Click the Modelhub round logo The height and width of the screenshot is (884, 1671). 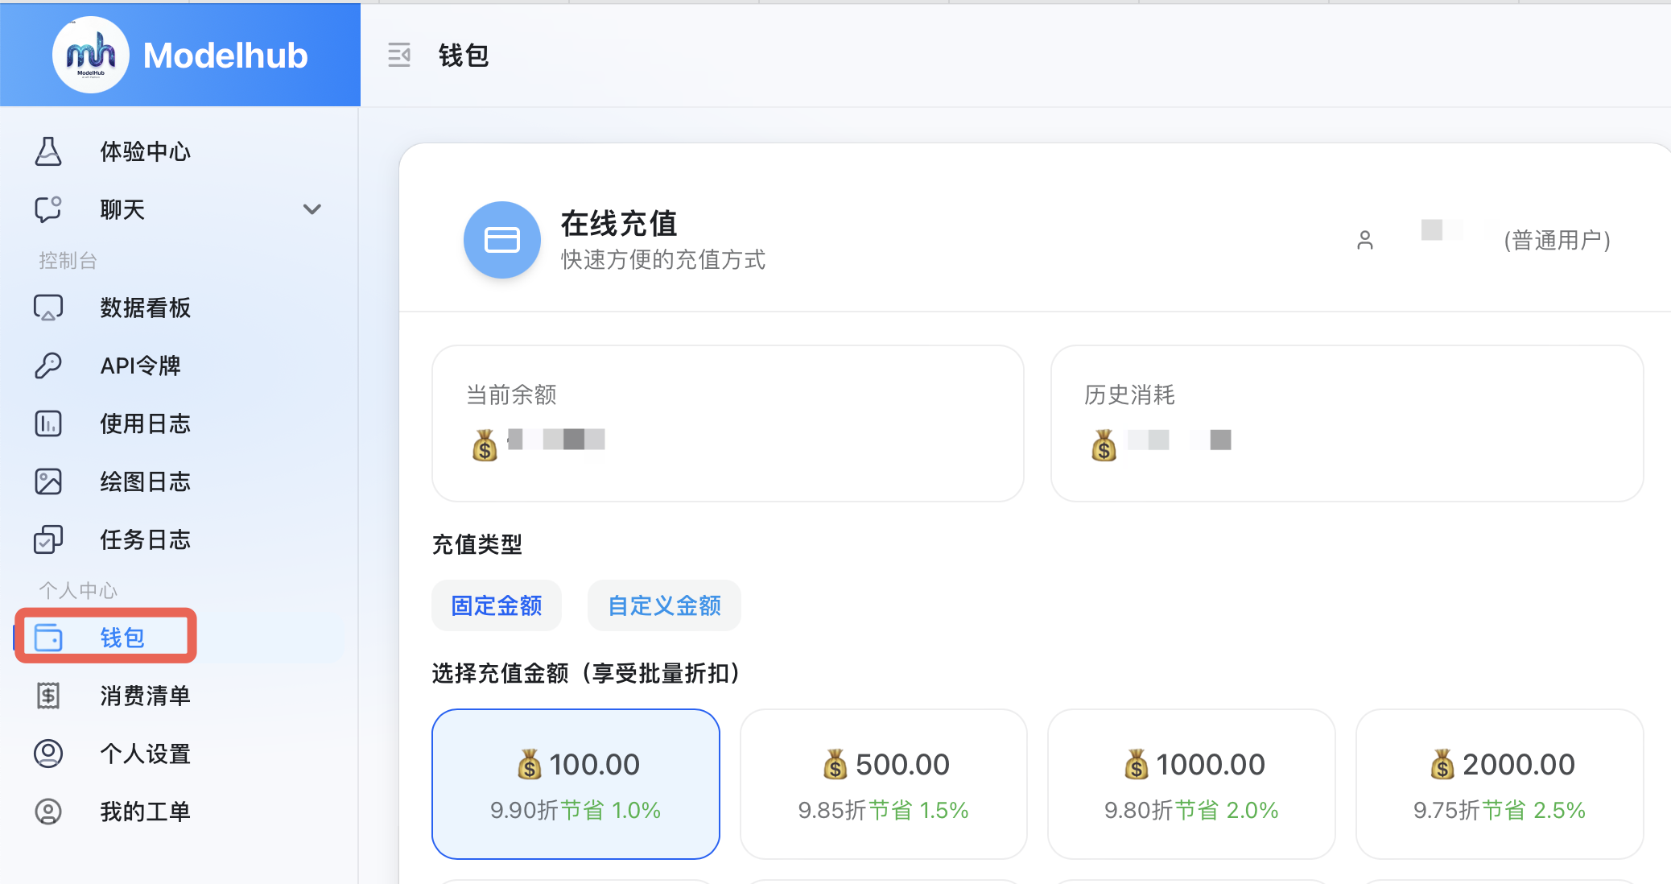[90, 55]
